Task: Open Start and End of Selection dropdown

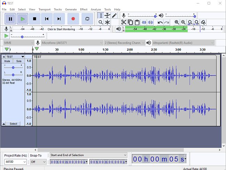Action: click(89, 155)
